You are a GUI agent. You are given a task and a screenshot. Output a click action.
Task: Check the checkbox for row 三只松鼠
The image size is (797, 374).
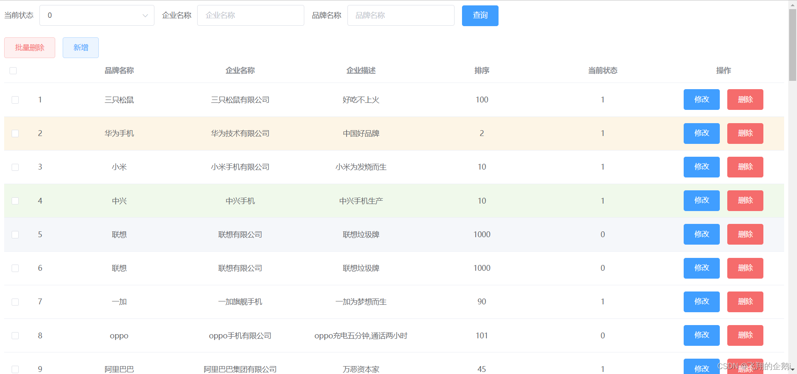[x=15, y=100]
